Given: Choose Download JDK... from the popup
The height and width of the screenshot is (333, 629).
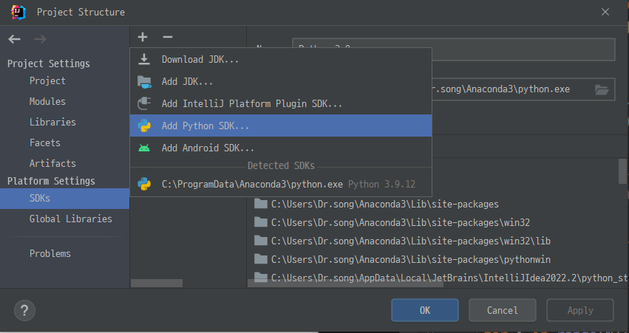Looking at the screenshot, I should 281,59.
